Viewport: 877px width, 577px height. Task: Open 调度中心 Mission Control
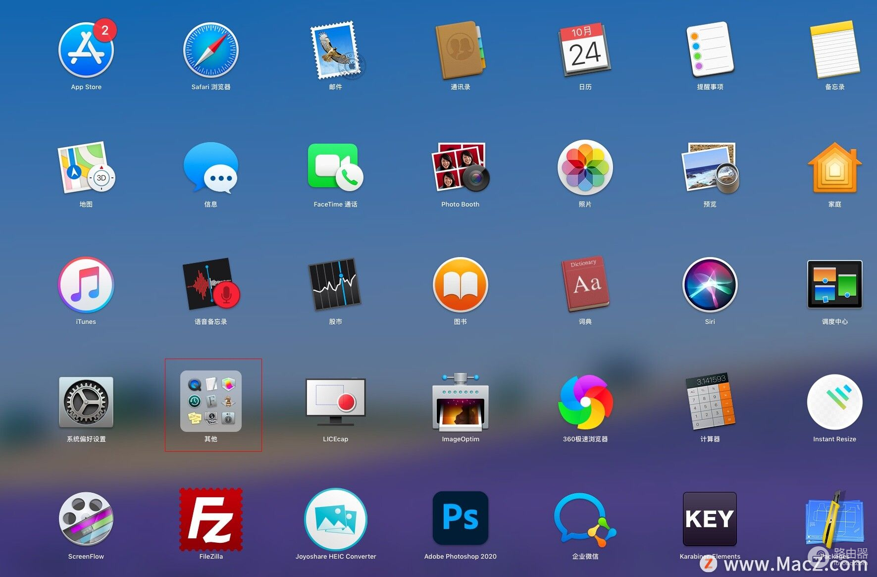[835, 285]
